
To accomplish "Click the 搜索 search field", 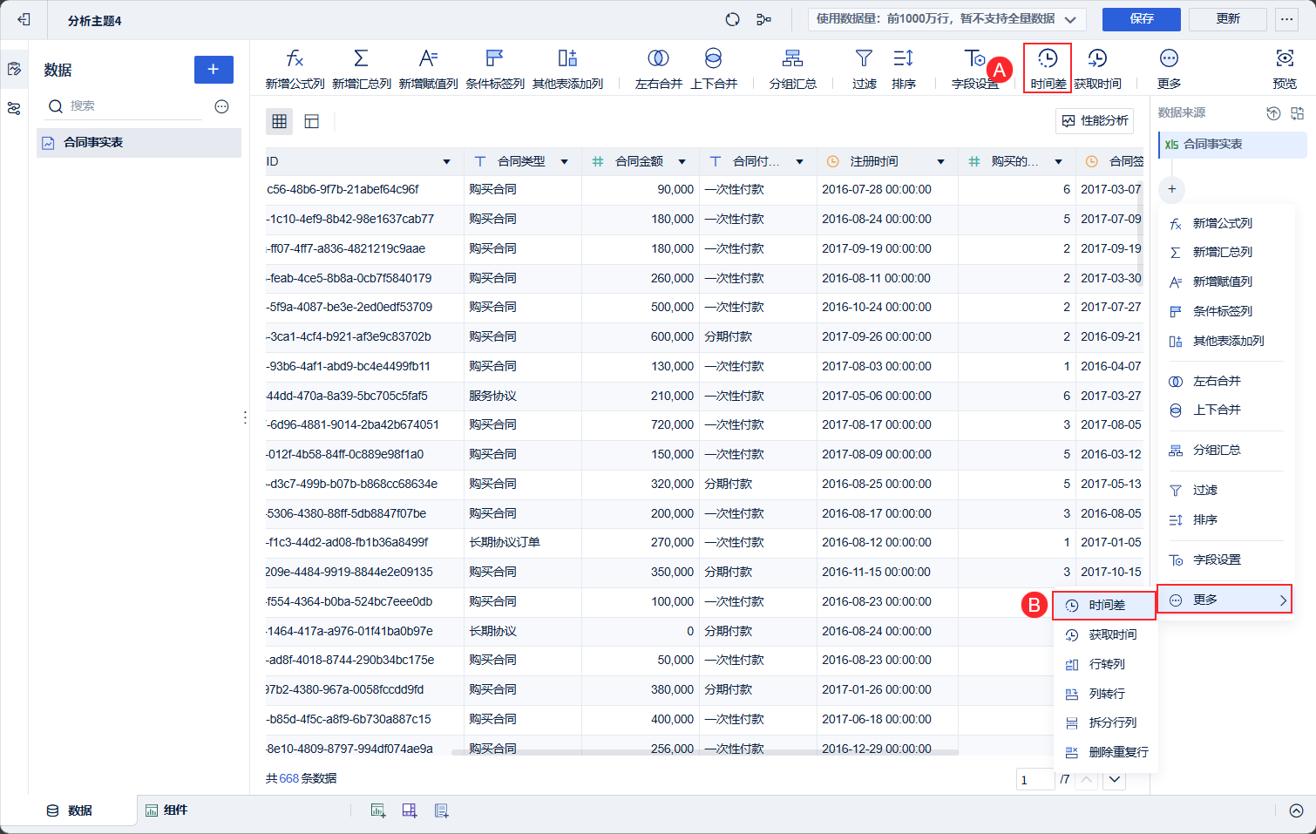I will pos(124,106).
